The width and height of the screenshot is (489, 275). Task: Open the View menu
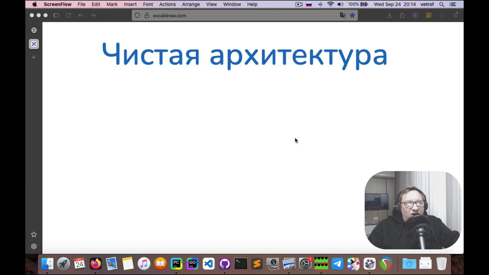[211, 4]
